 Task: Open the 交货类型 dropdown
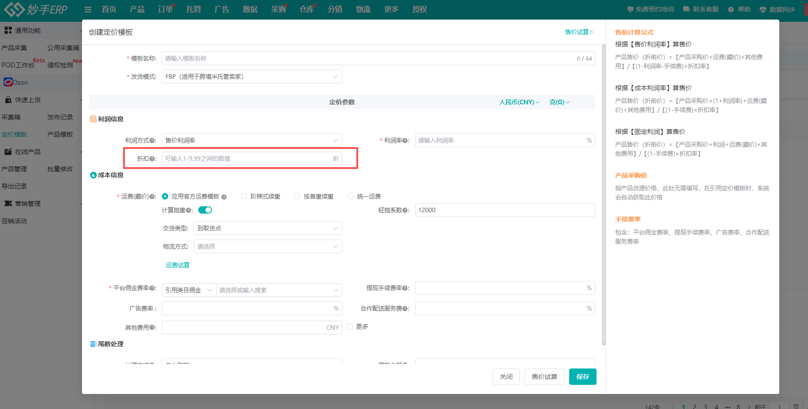point(268,228)
